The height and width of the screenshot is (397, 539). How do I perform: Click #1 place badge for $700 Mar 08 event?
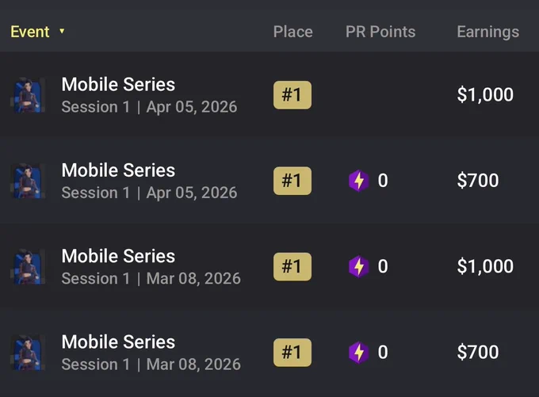pyautogui.click(x=292, y=353)
